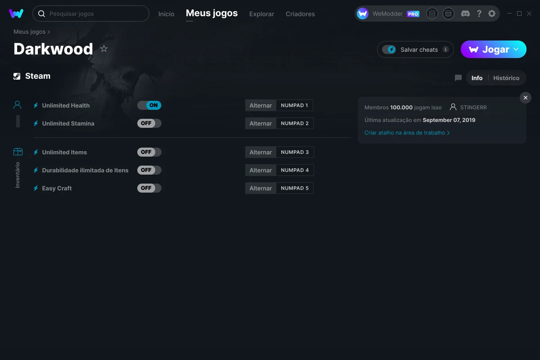Open the phone remote icon
Screen dimensions: 540x360
click(x=432, y=14)
